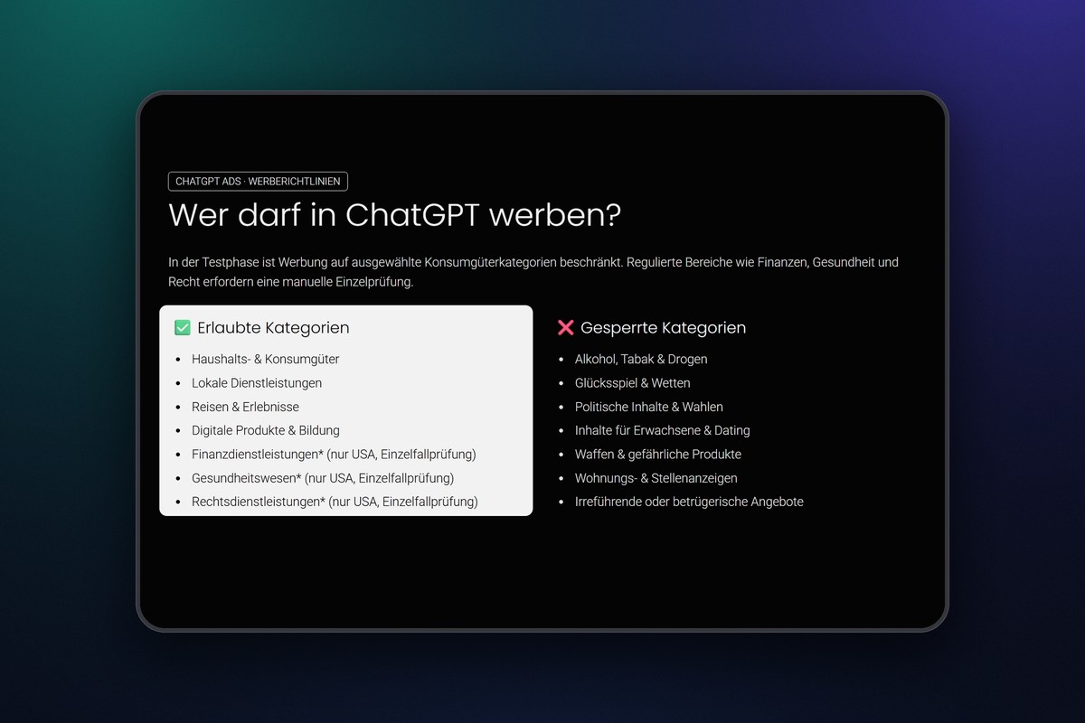Image resolution: width=1085 pixels, height=723 pixels.
Task: Select 'Lokale Dienstleistungen' list item
Action: pos(257,383)
